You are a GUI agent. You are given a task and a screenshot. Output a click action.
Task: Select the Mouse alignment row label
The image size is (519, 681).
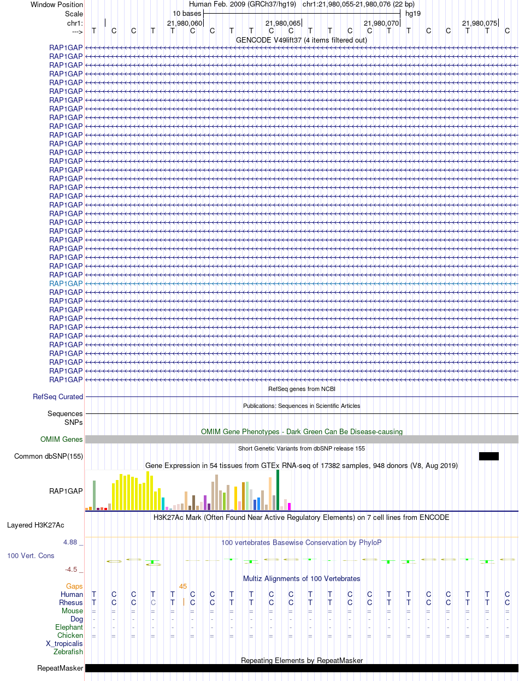73,611
